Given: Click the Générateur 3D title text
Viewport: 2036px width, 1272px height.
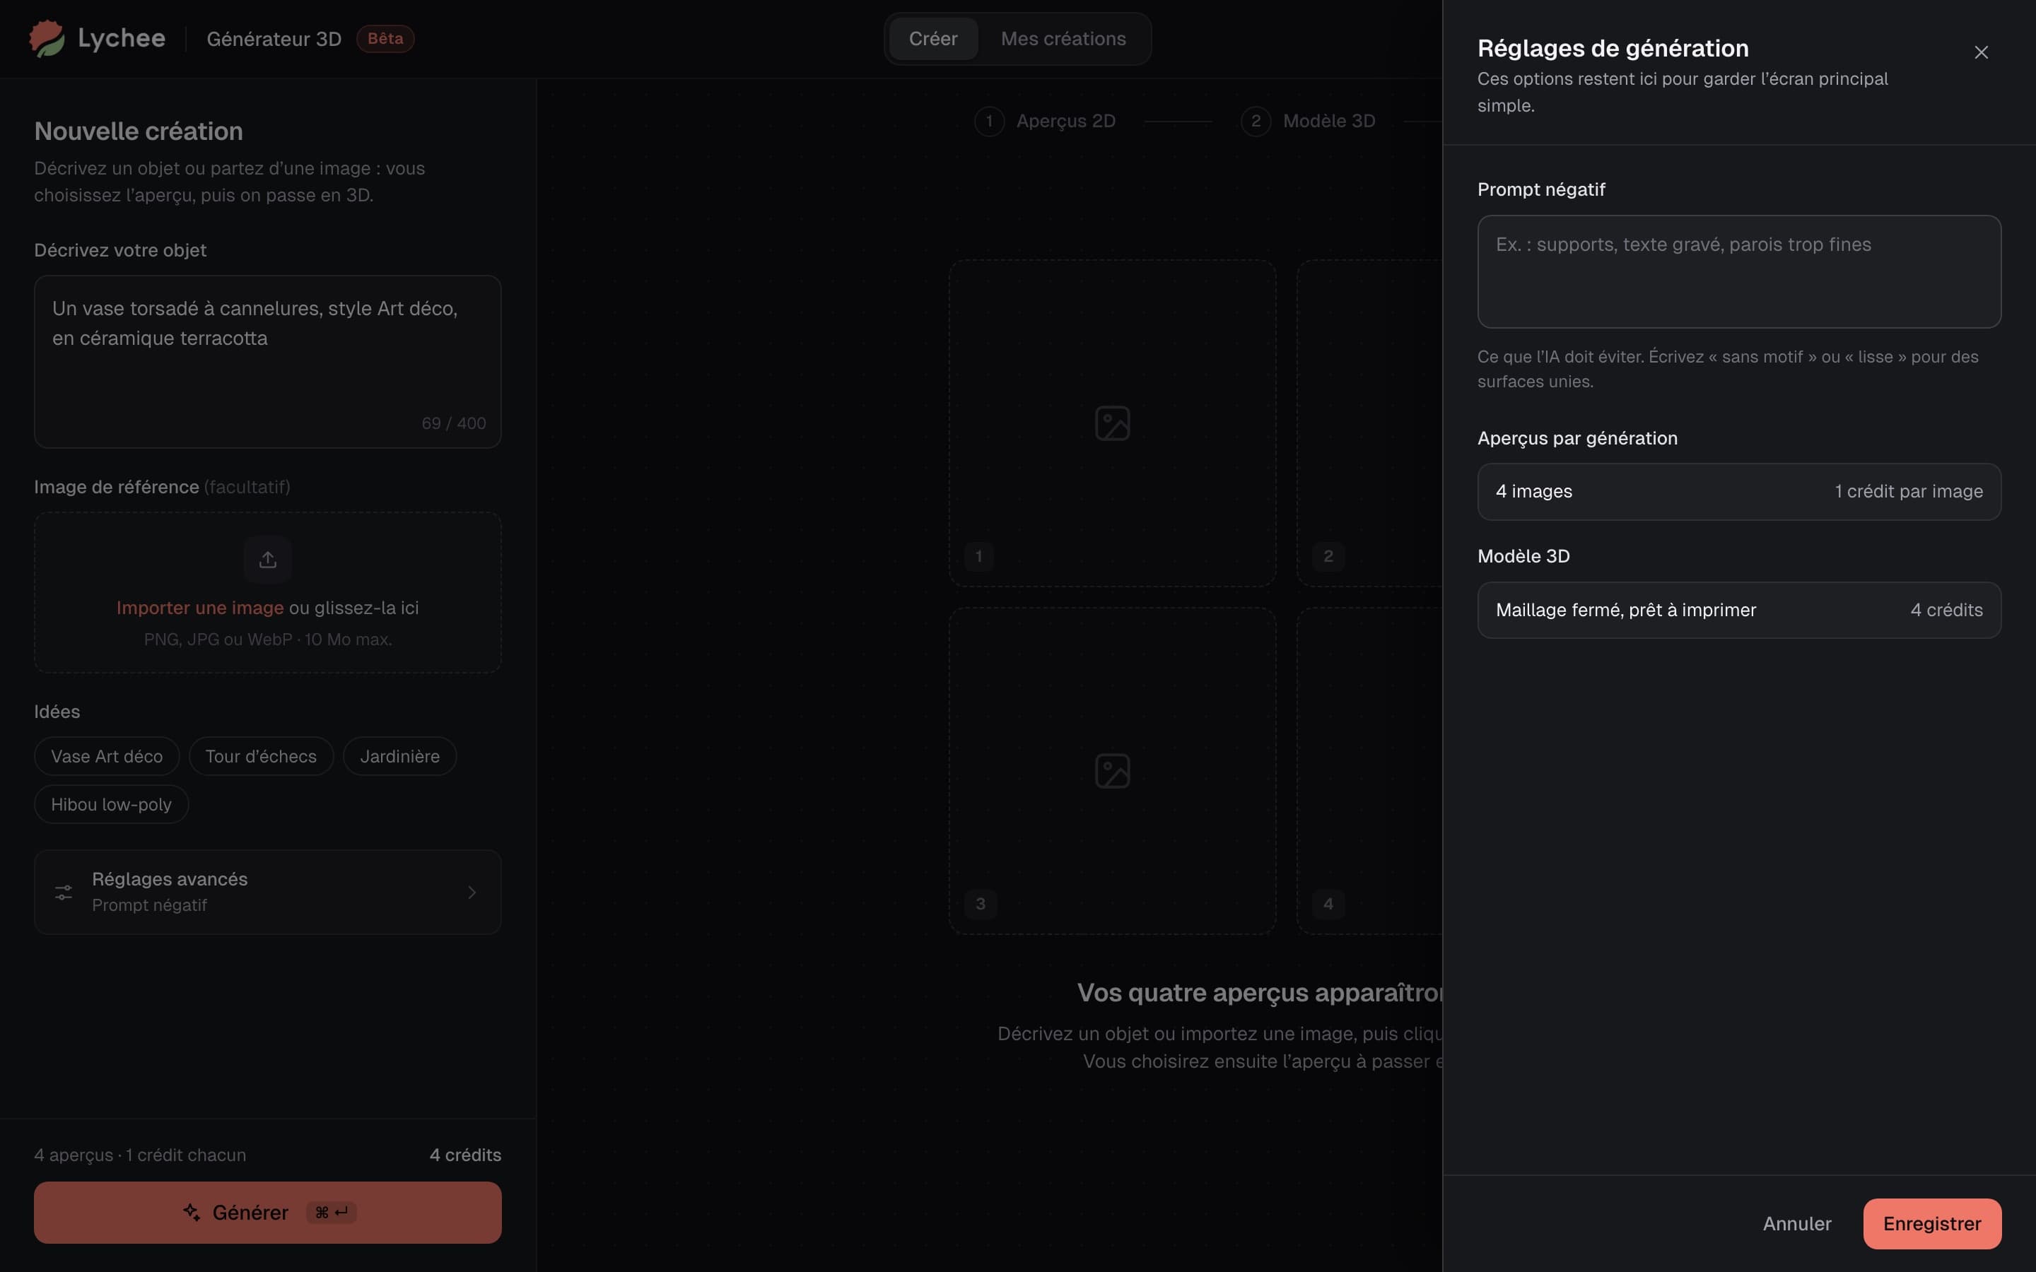Looking at the screenshot, I should click(x=274, y=39).
